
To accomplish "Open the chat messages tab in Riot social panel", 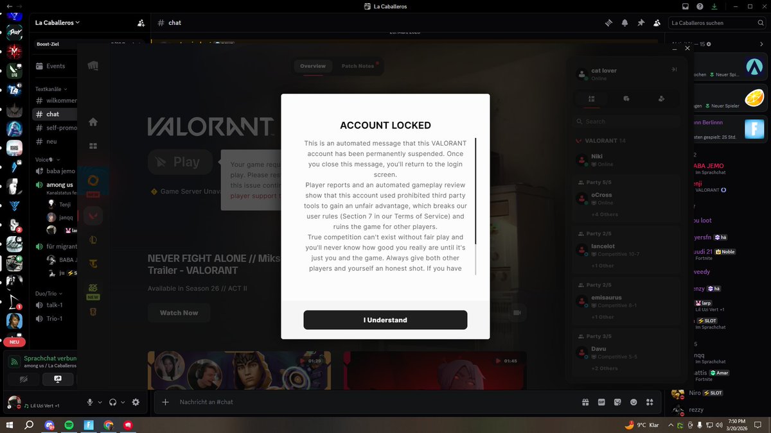I will tap(626, 99).
